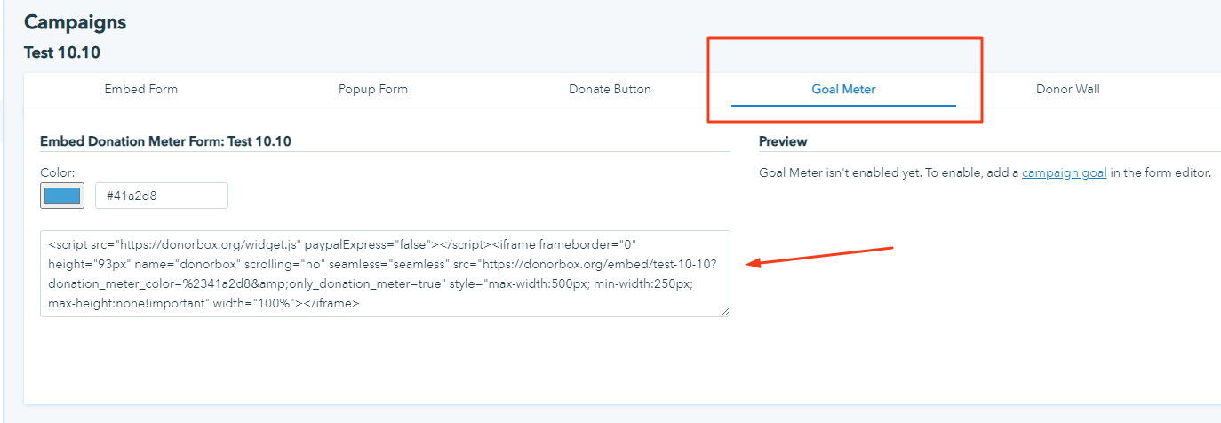Click the #41a2d8 hex color field

161,196
